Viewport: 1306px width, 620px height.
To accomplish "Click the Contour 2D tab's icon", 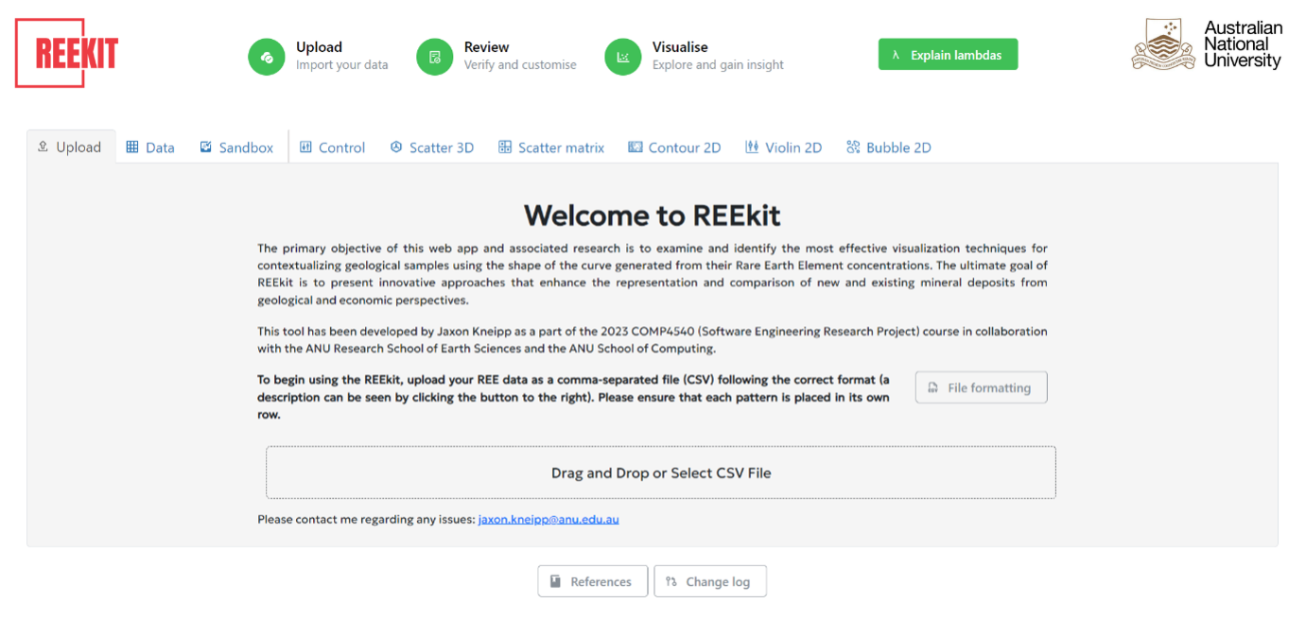I will click(x=636, y=146).
